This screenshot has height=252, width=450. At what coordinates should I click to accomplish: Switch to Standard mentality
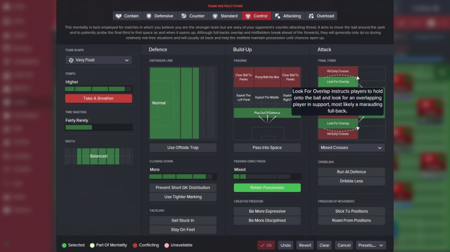pyautogui.click(x=226, y=16)
